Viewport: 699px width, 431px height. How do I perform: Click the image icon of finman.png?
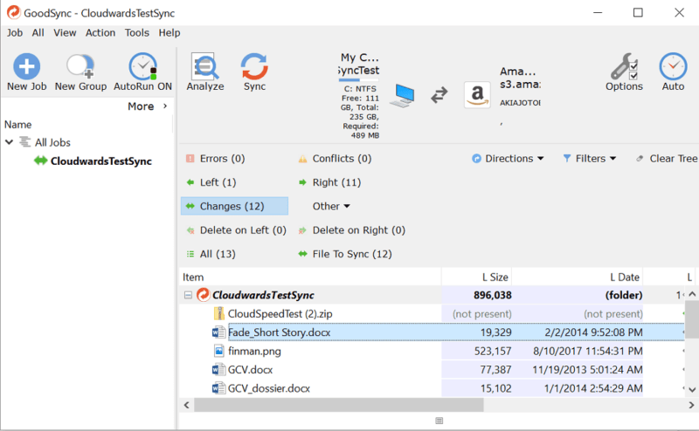[219, 351]
